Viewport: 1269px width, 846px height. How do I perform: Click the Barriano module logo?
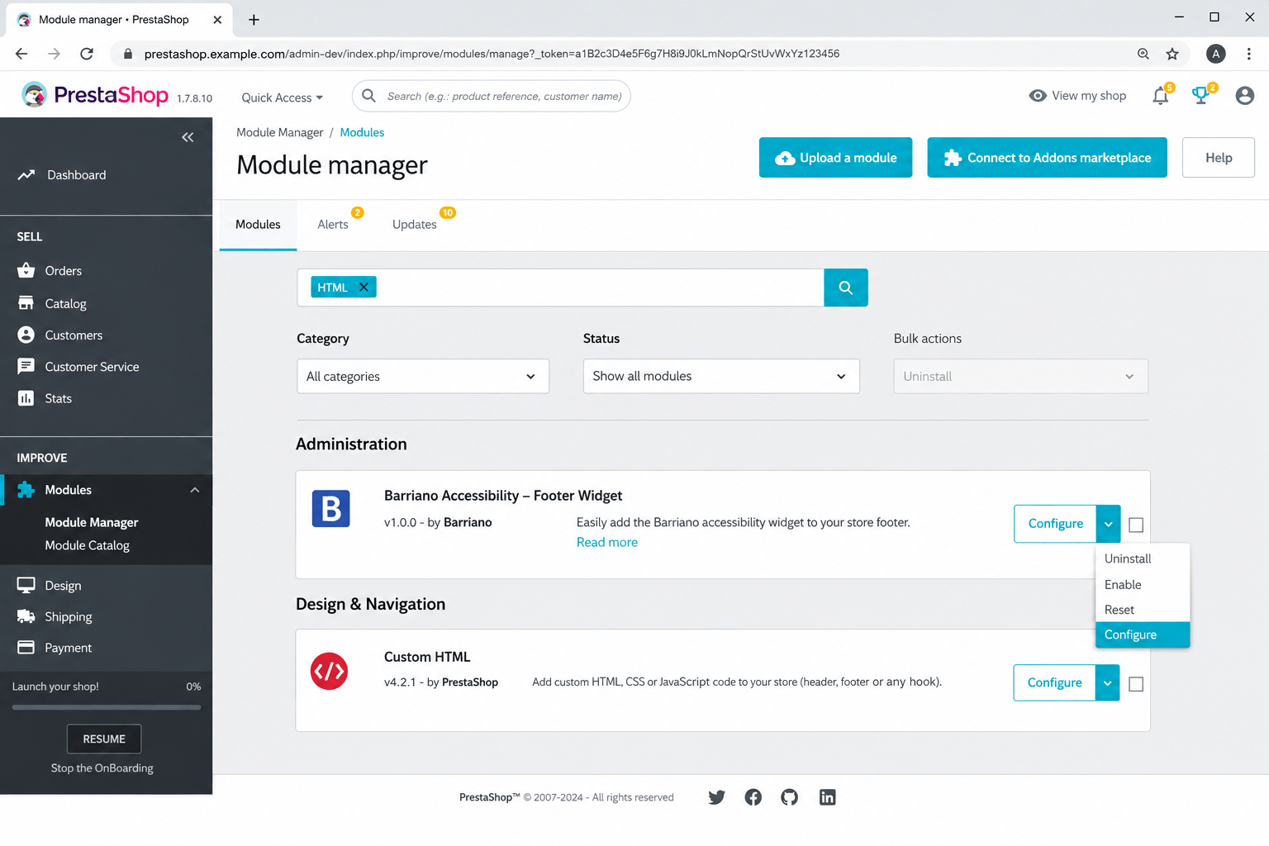pyautogui.click(x=330, y=508)
